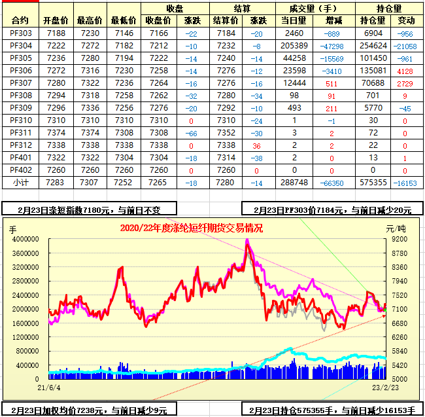Screen dimensions: 425x417
Task: Select the 最低价 column header
Action: point(123,20)
